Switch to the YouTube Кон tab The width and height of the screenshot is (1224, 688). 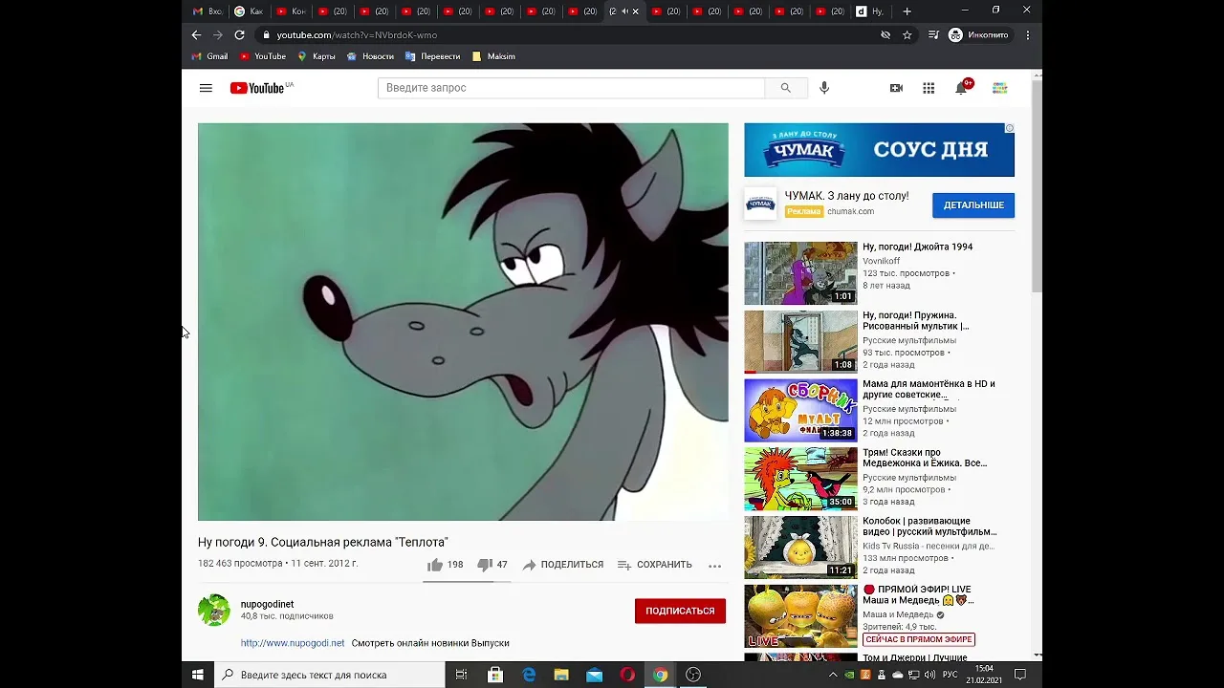[291, 11]
